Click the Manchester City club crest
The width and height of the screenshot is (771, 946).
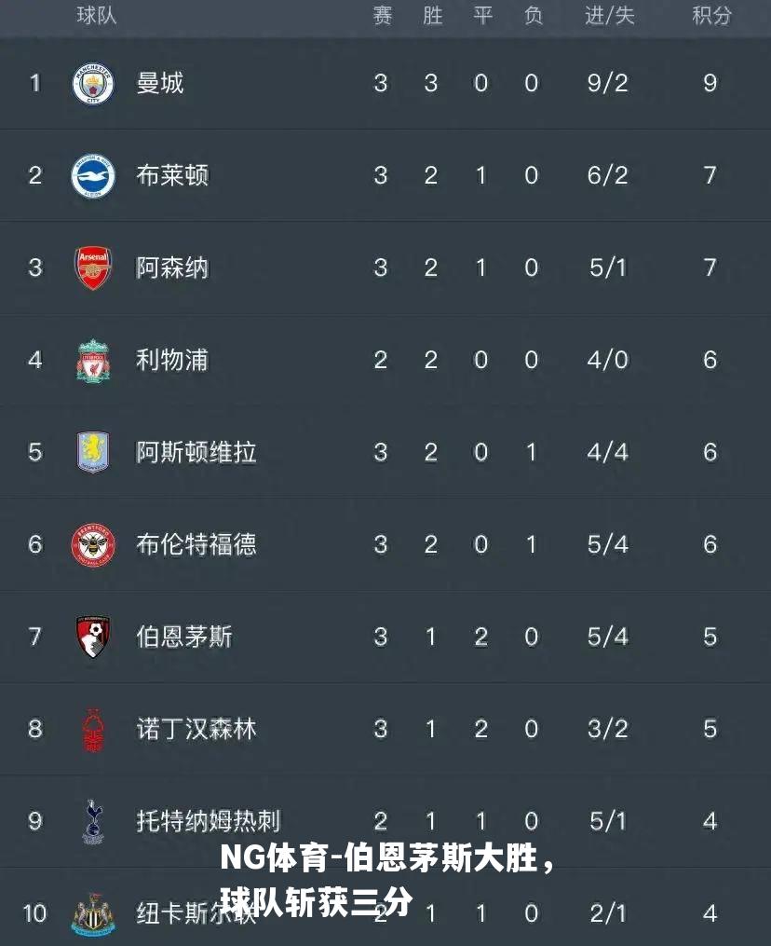click(x=93, y=83)
